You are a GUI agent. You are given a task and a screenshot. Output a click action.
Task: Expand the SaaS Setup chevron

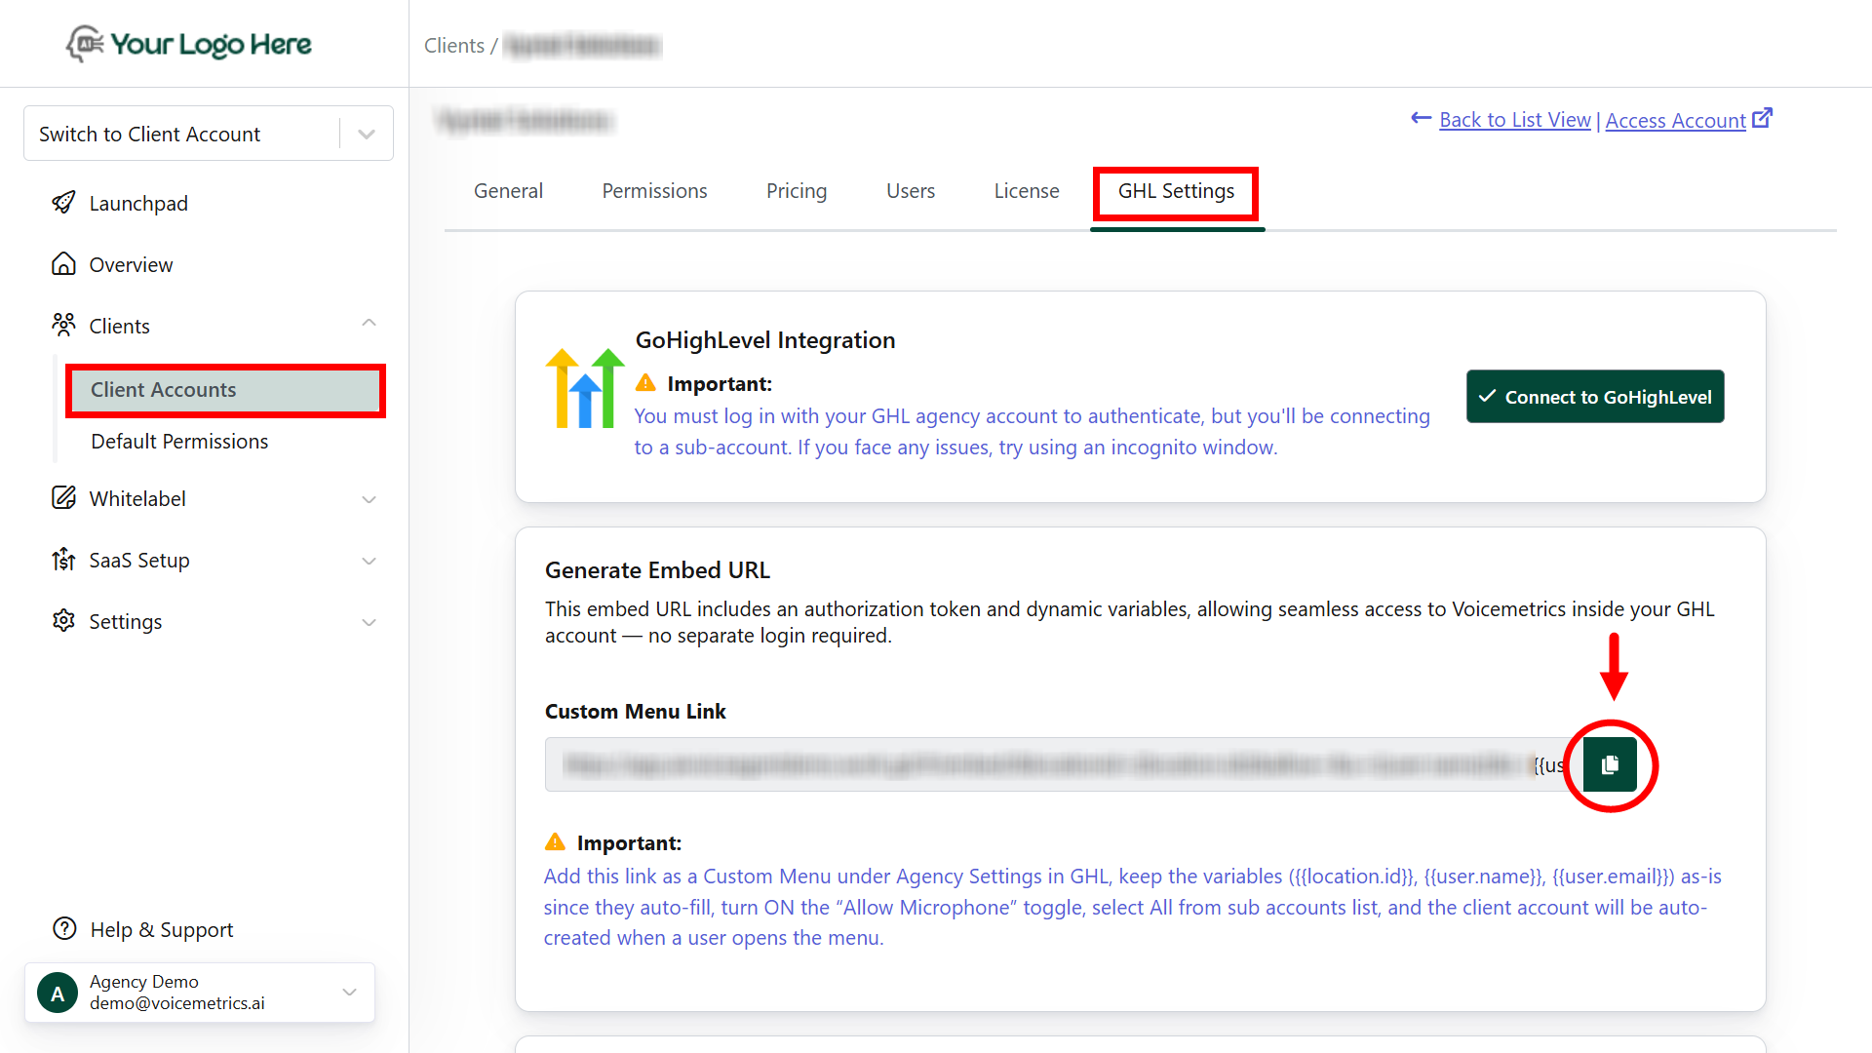point(369,561)
